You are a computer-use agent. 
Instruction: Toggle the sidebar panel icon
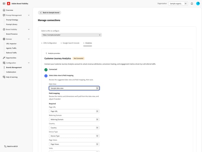pyautogui.click(x=4, y=4)
